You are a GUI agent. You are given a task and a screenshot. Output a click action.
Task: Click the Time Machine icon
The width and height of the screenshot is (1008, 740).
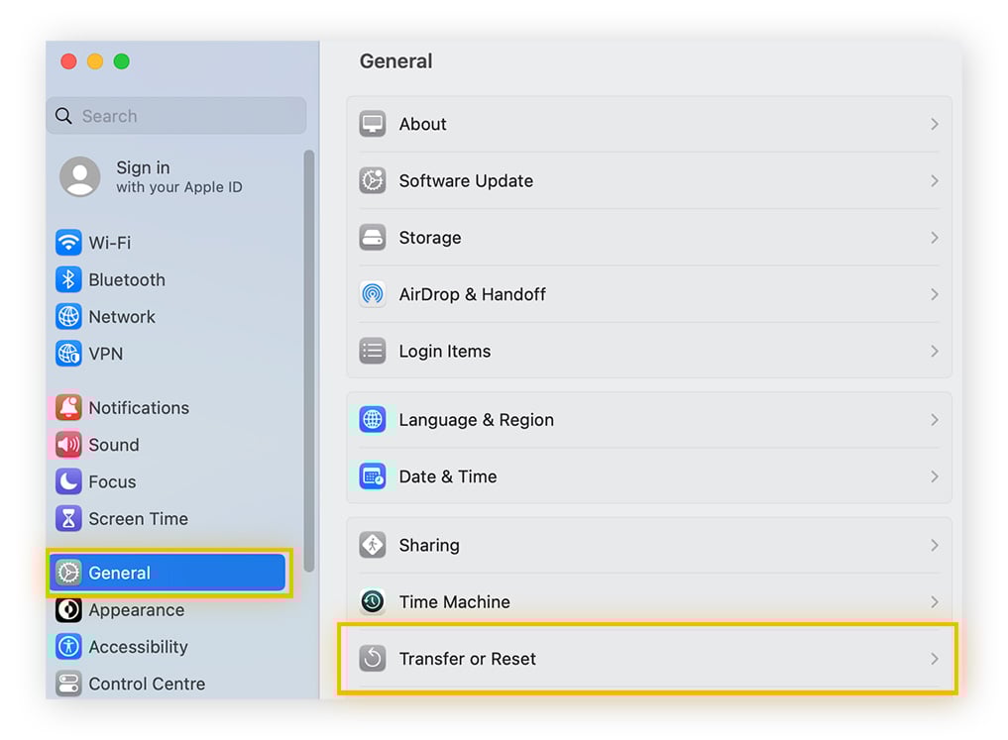point(372,601)
